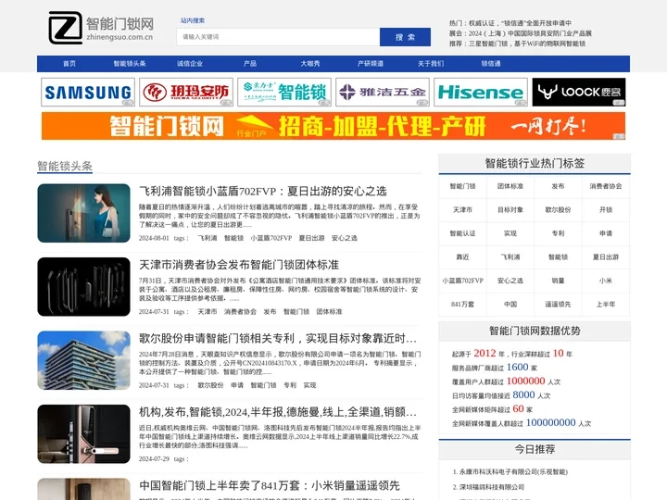Click the 专利 tag under third article
The image size is (667, 500).
(x=290, y=385)
